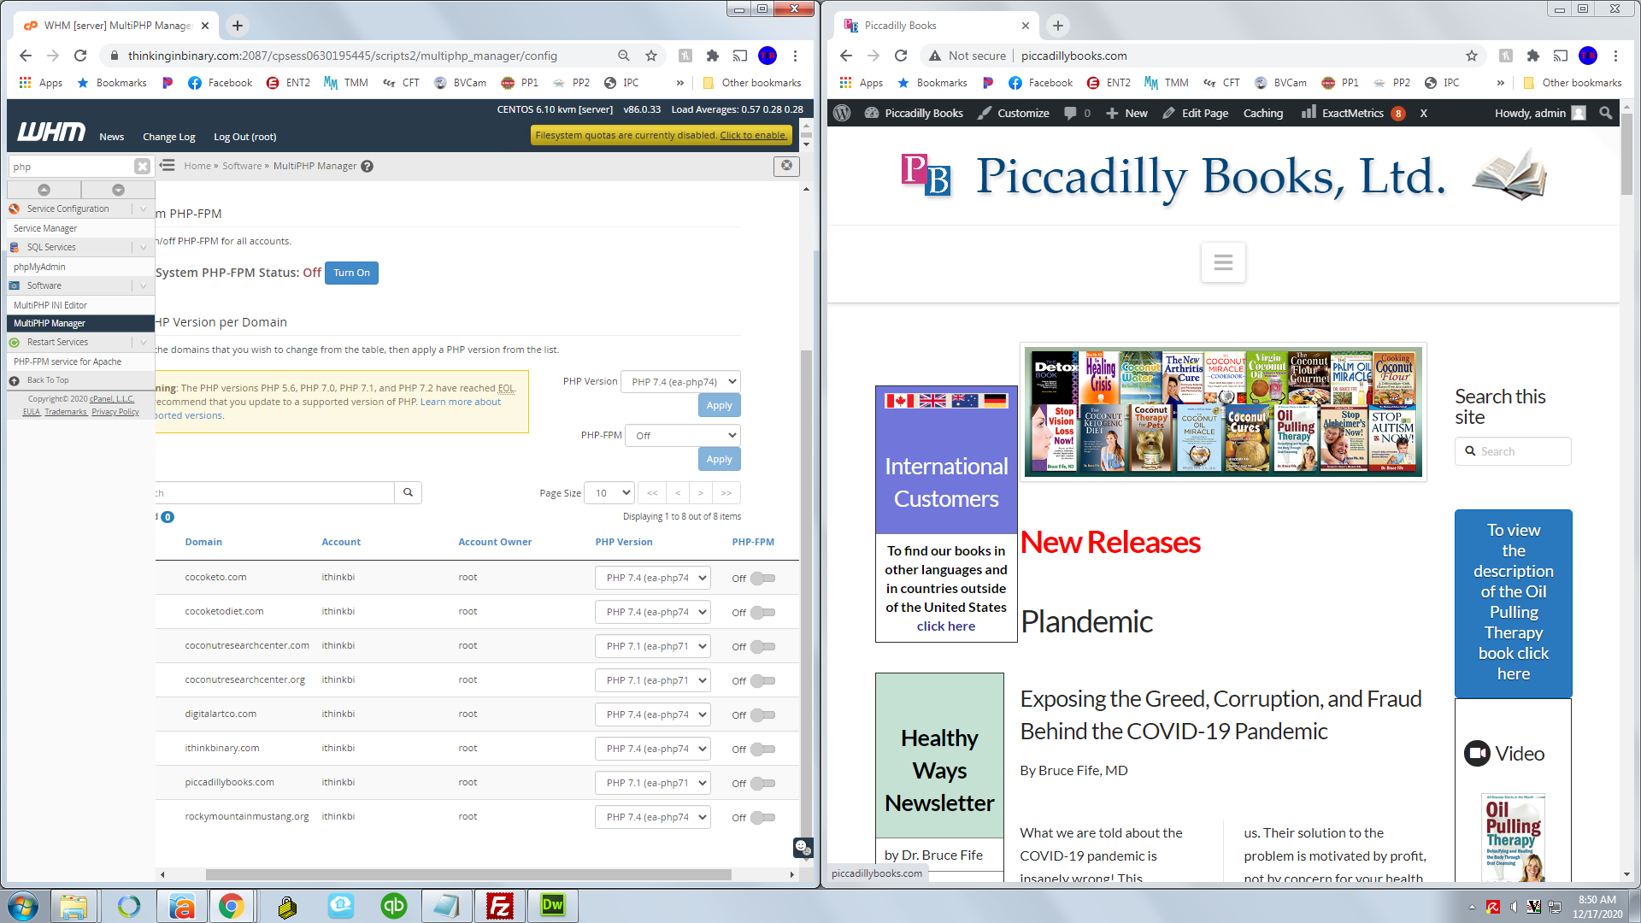Toggle PHP-FPM for cocoketo.com

pos(762,579)
